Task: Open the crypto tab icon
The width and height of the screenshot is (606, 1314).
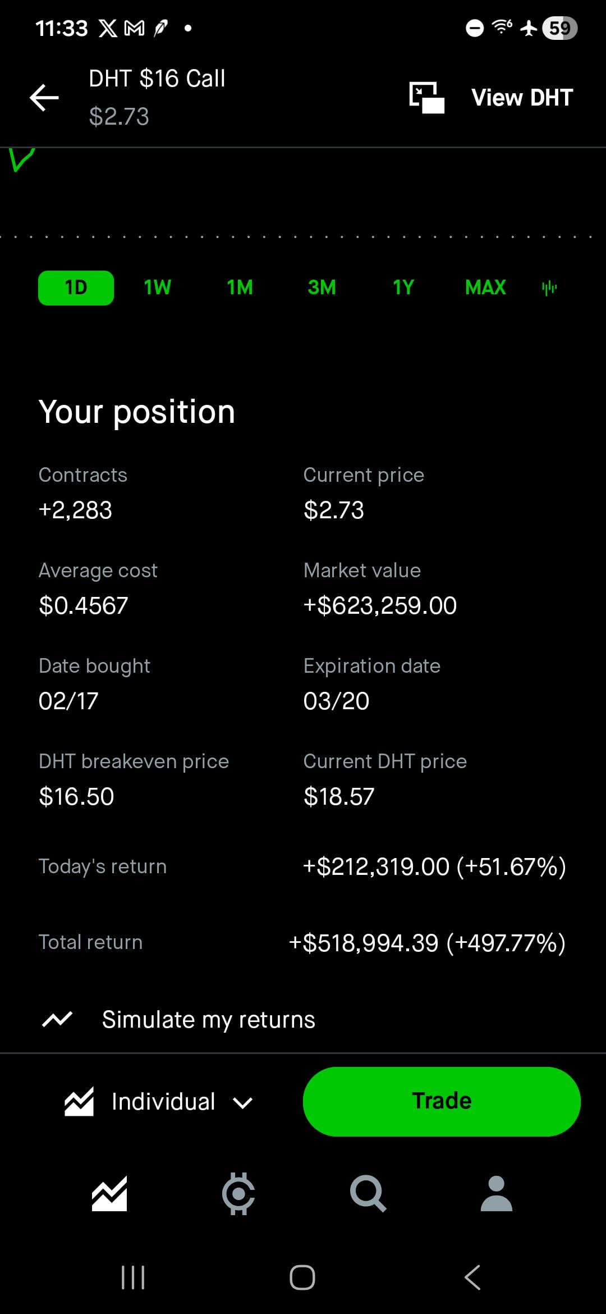Action: tap(238, 1193)
